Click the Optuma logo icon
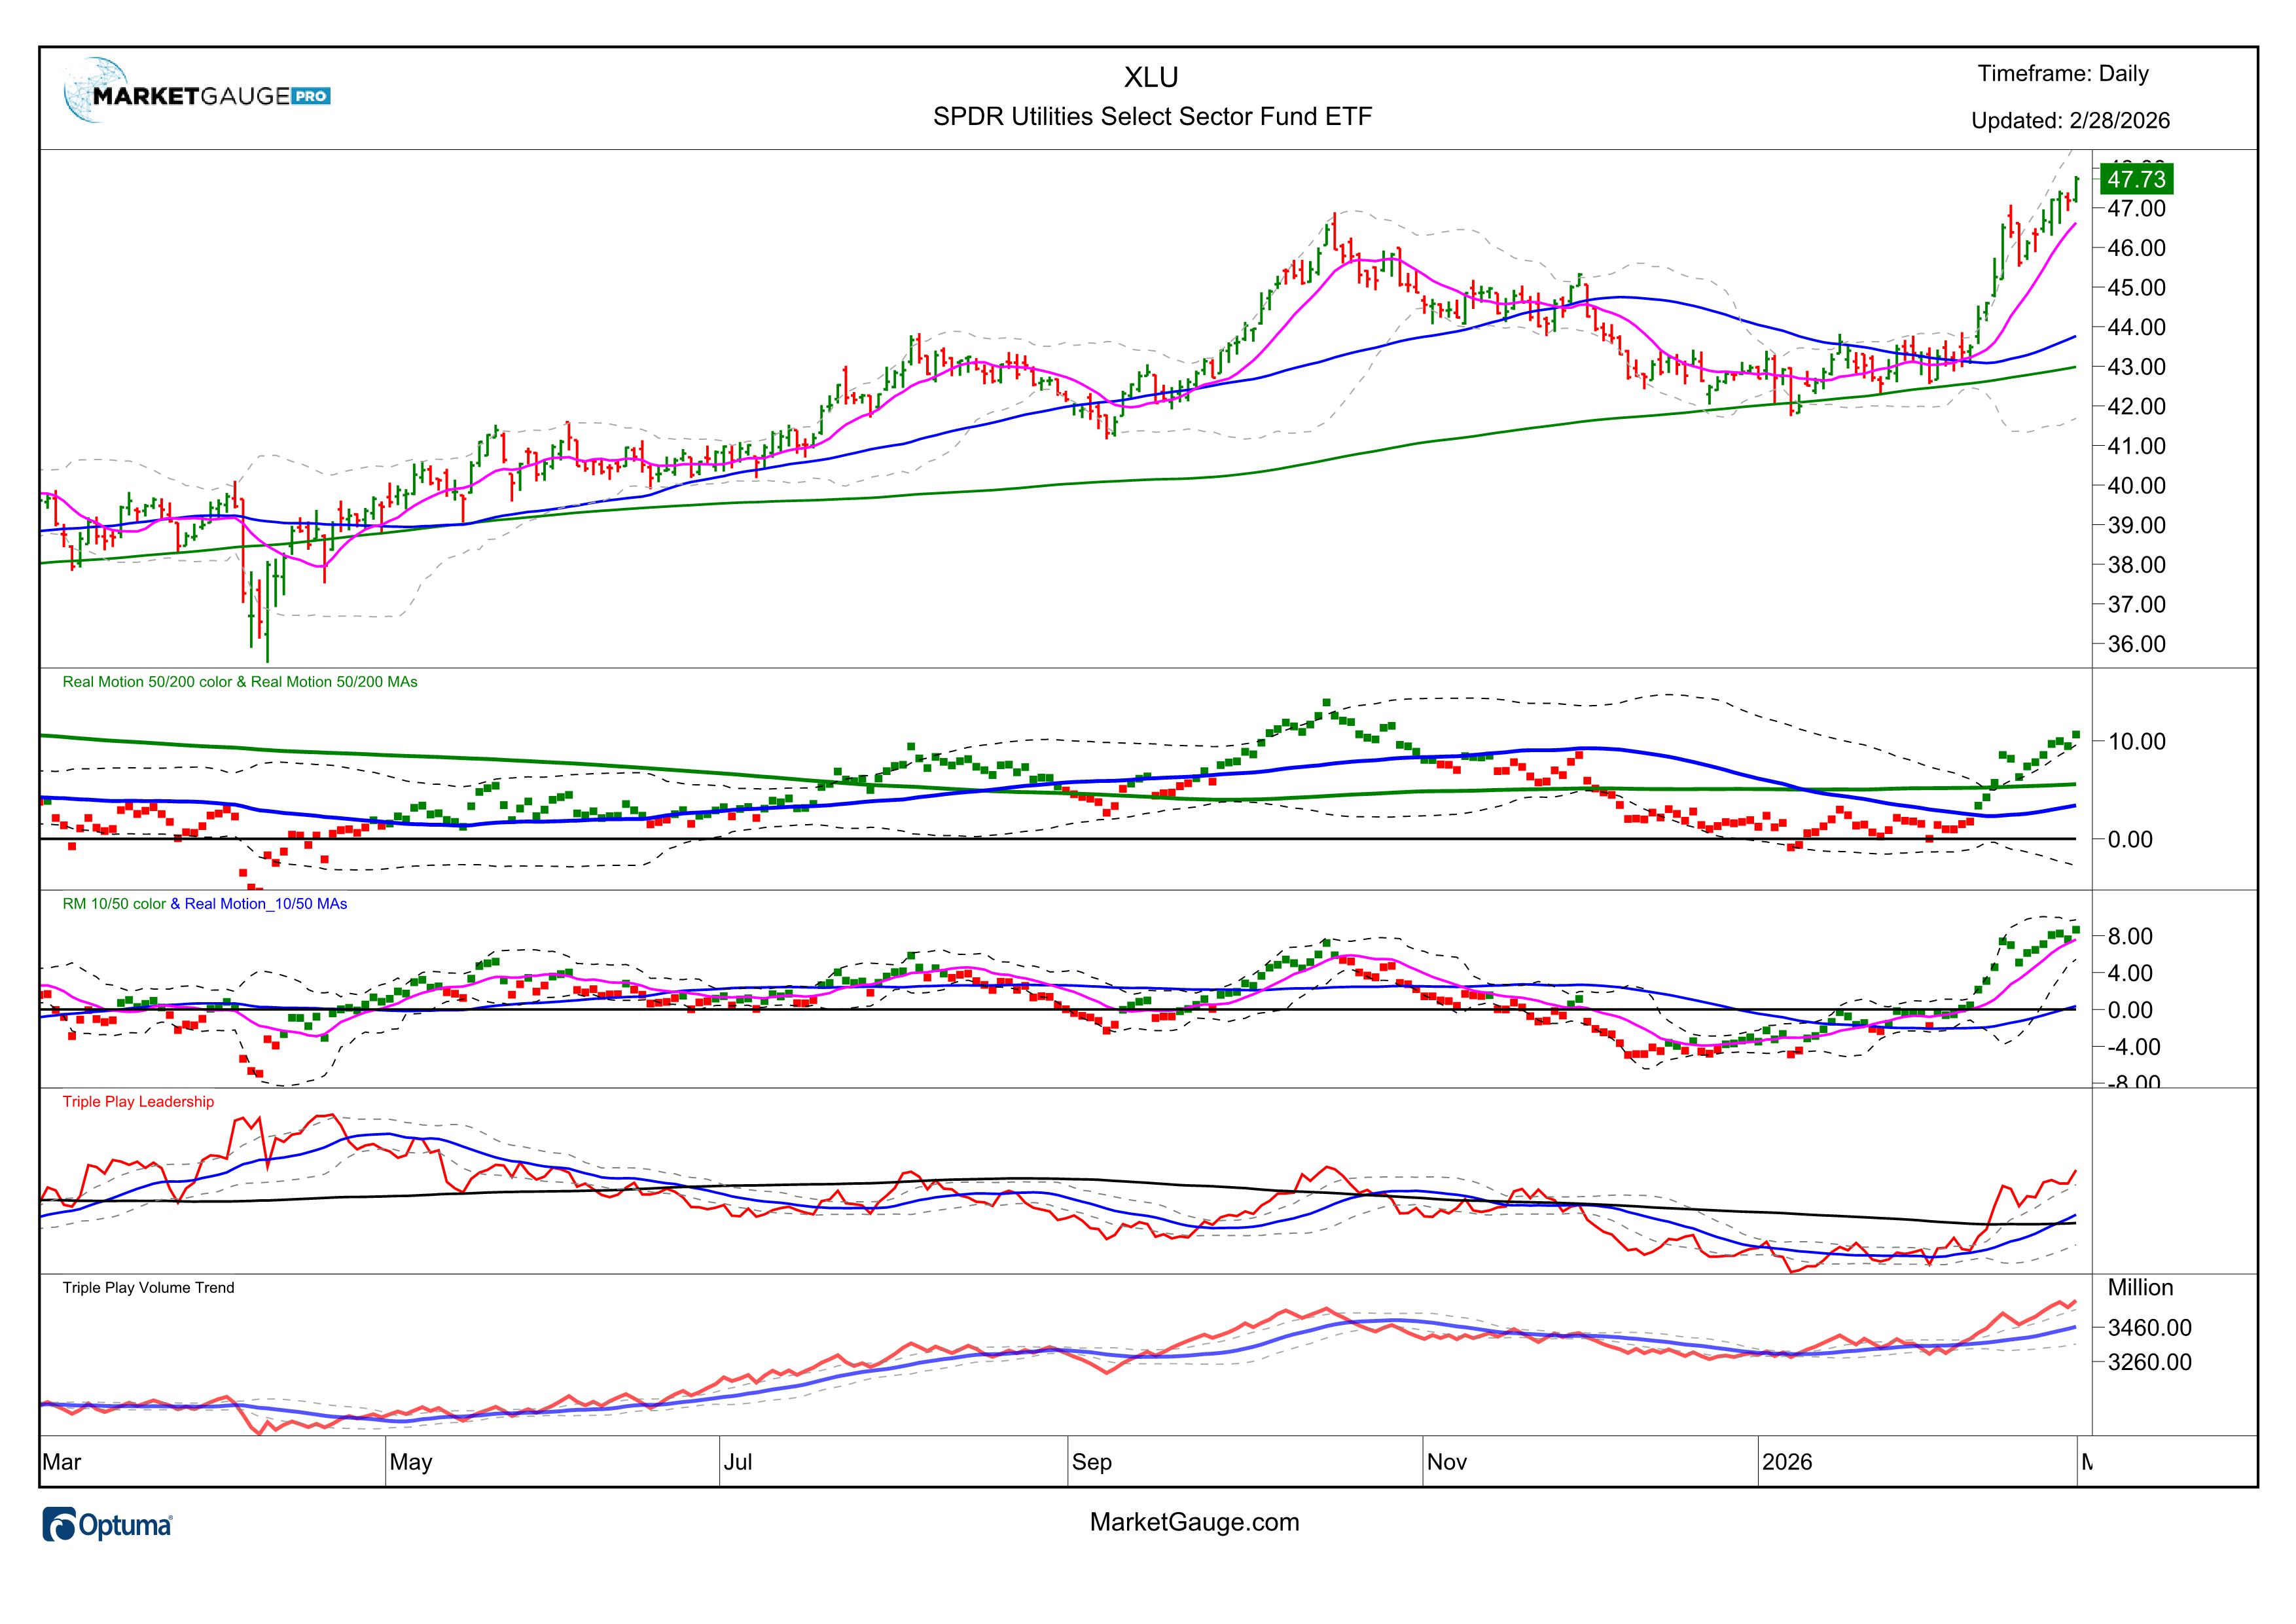Viewport: 2296px width, 1624px height. pos(60,1525)
